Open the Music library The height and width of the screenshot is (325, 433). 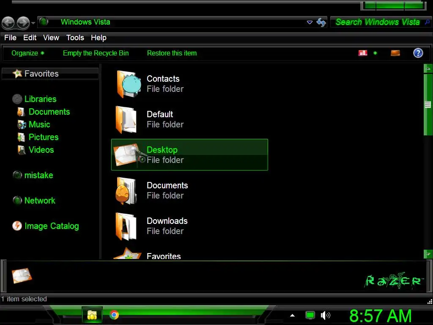tap(39, 124)
